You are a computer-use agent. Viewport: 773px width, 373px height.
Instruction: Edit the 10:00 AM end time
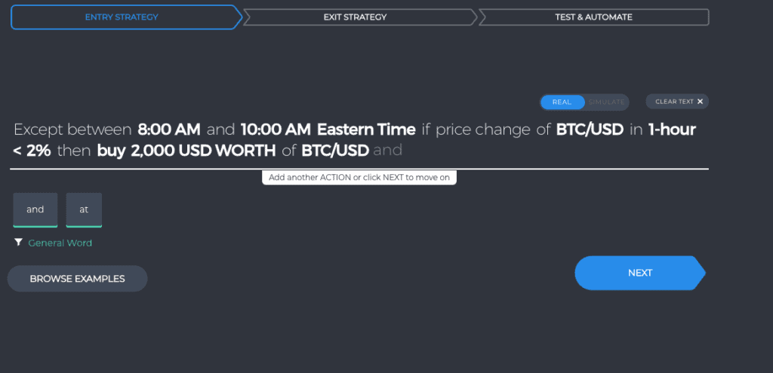pos(276,130)
